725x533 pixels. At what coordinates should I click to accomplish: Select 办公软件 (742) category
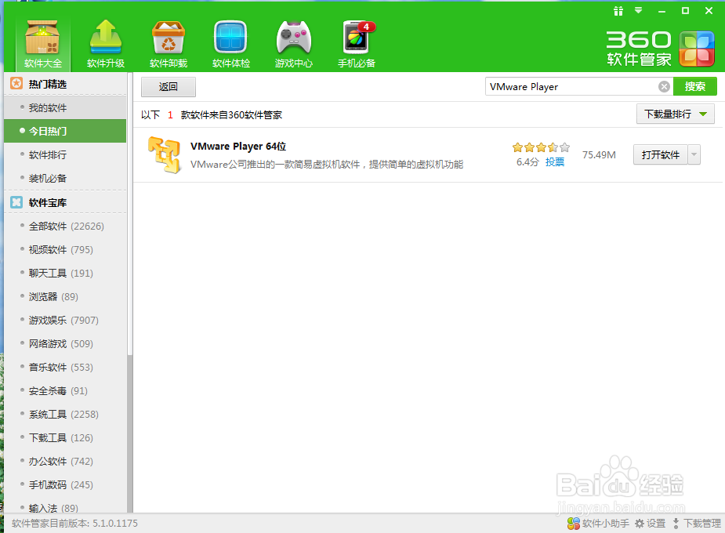pyautogui.click(x=65, y=462)
